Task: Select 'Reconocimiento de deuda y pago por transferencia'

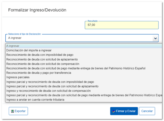Action: 39,73
